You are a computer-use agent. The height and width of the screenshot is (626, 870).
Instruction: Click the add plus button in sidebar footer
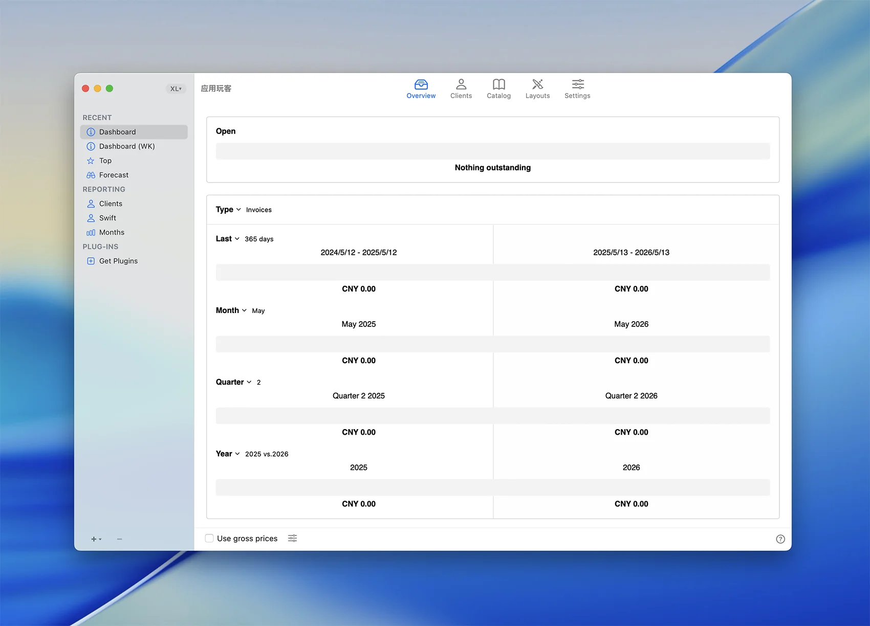pyautogui.click(x=96, y=539)
